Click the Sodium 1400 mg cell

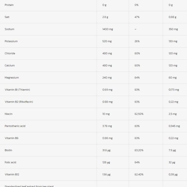point(108,29)
